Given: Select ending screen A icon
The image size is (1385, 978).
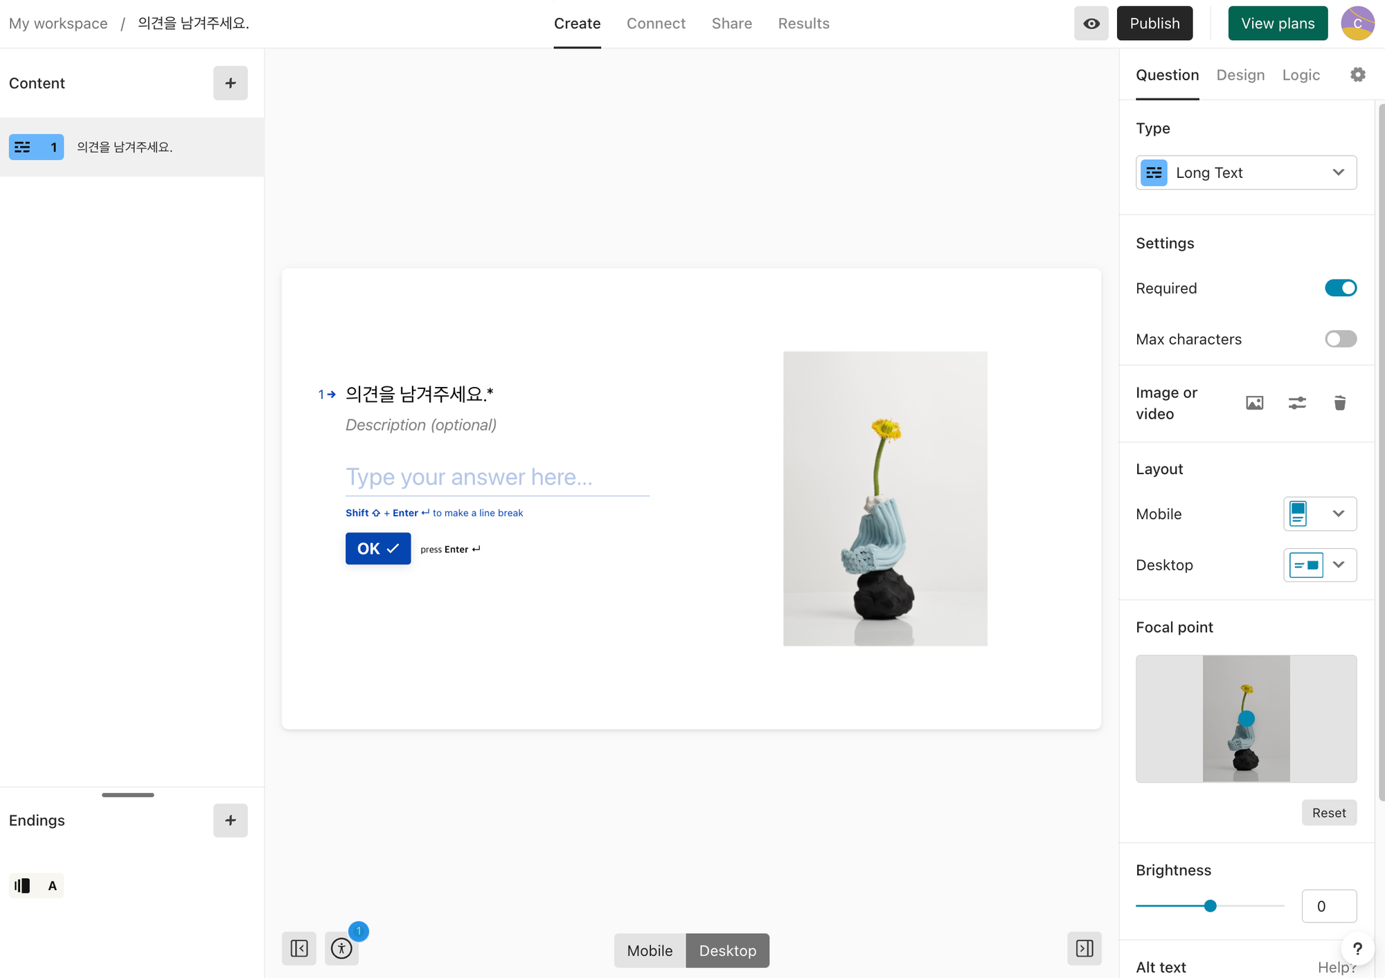Looking at the screenshot, I should (36, 886).
